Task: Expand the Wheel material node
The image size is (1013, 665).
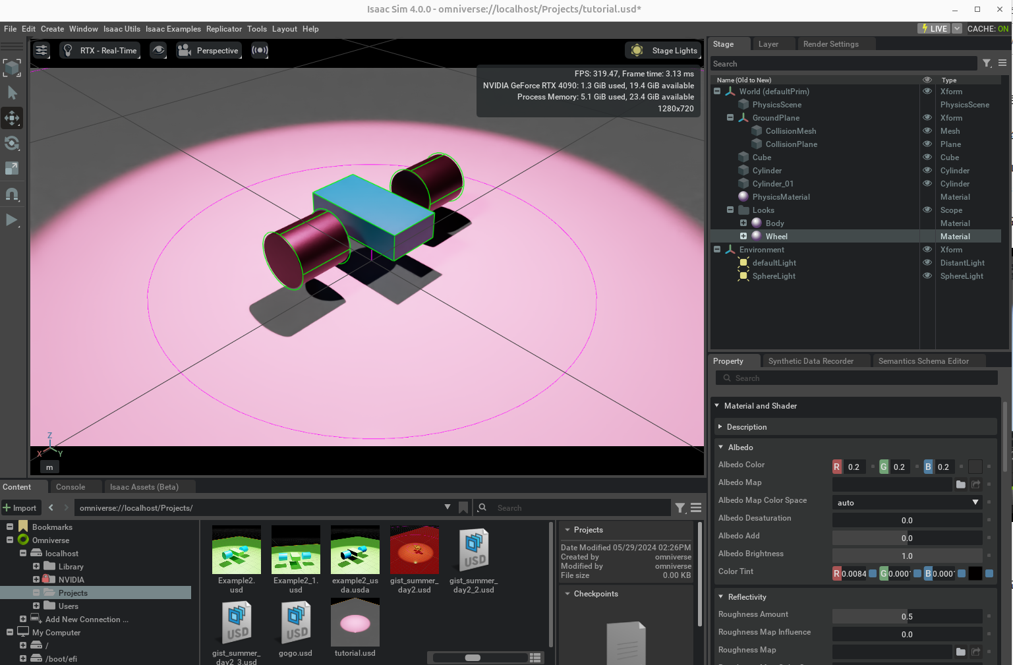Action: (743, 237)
